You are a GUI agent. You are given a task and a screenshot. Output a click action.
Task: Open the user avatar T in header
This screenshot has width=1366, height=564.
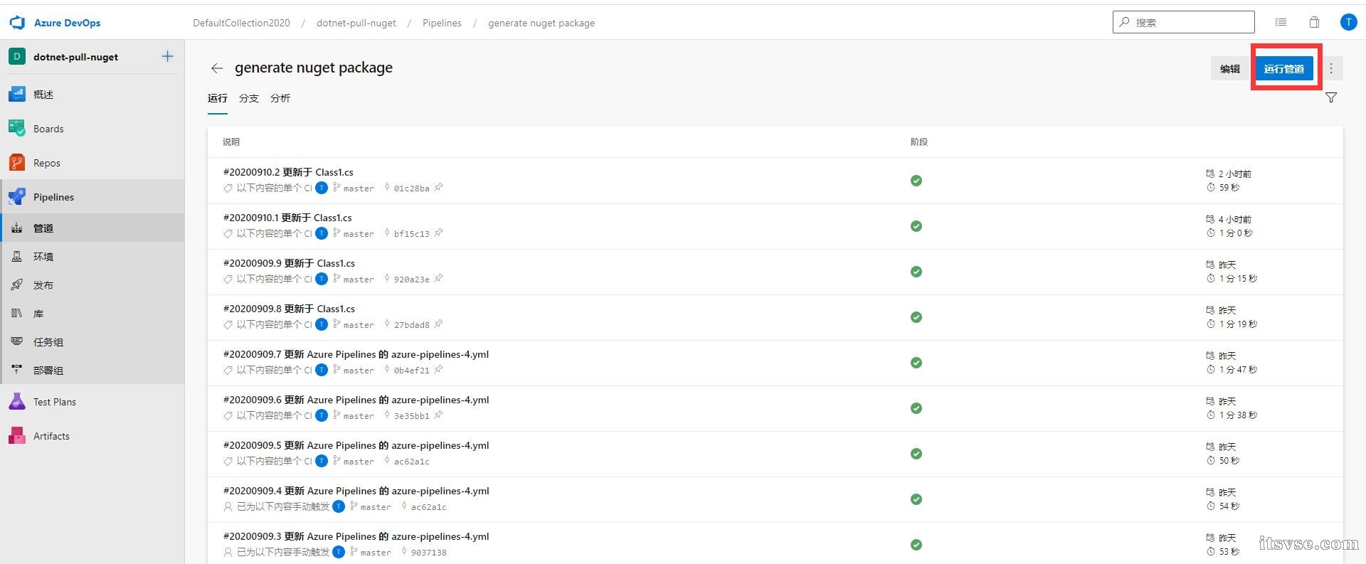click(1348, 23)
